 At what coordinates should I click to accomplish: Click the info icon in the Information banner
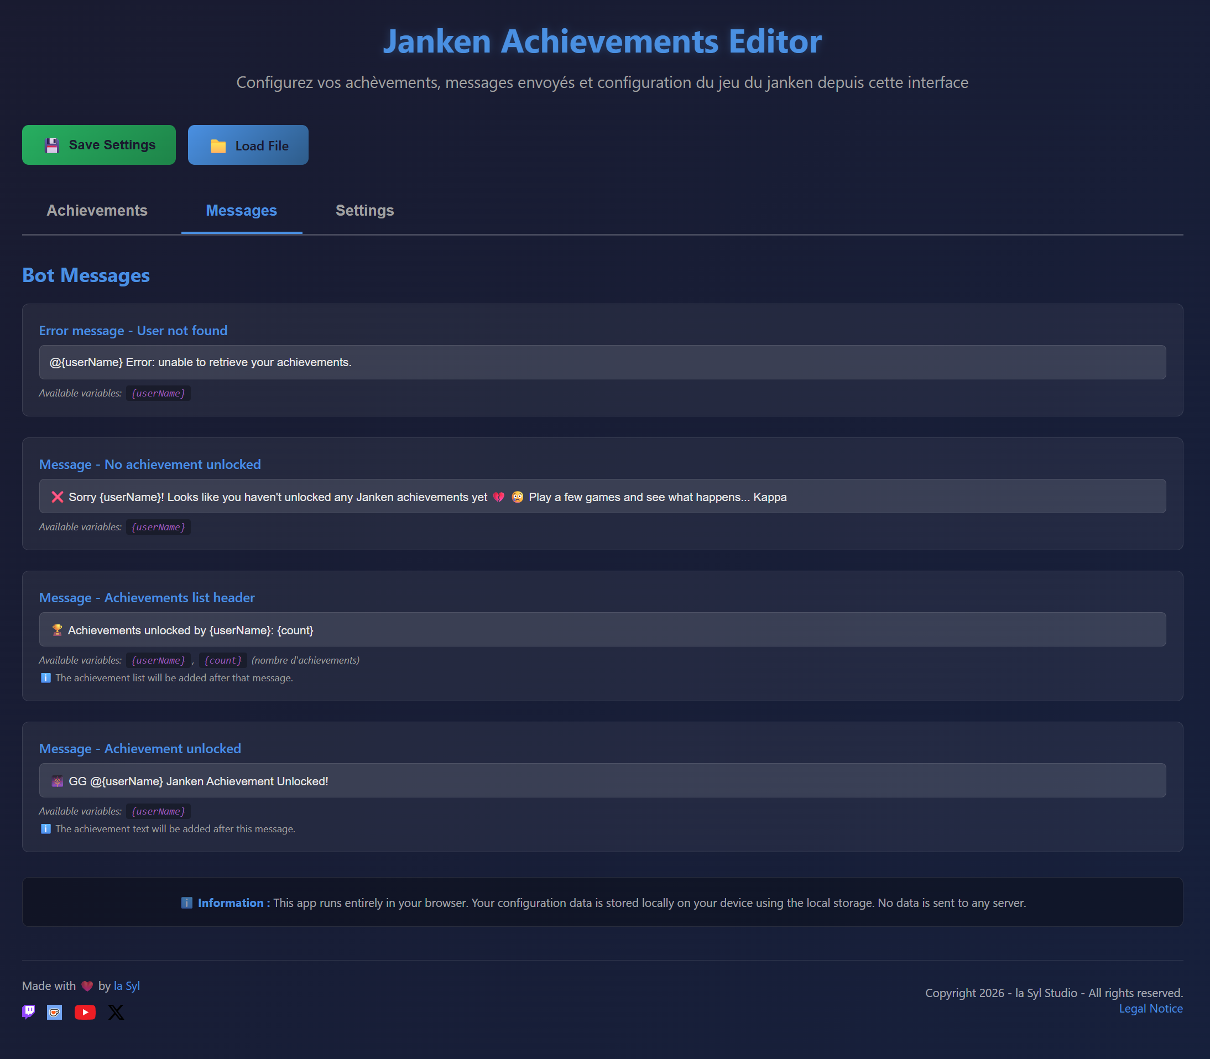187,903
